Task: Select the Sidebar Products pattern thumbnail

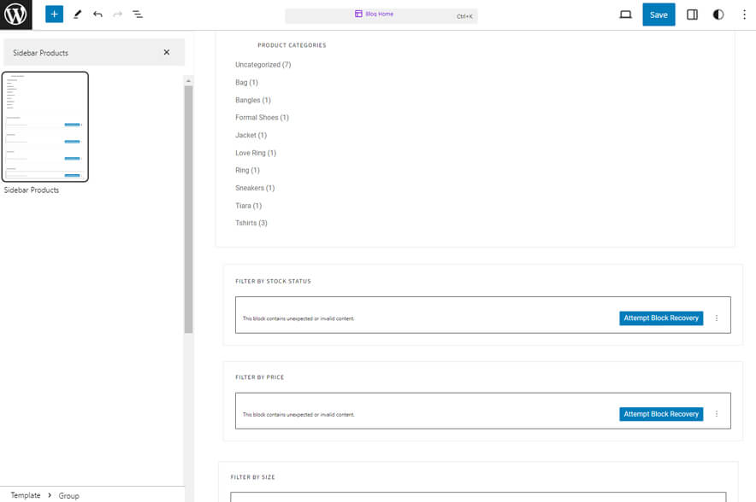Action: click(45, 126)
